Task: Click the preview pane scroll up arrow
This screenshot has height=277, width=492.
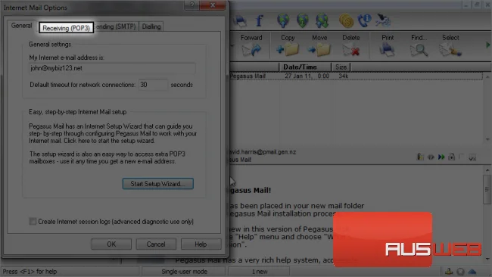Action: pos(487,170)
